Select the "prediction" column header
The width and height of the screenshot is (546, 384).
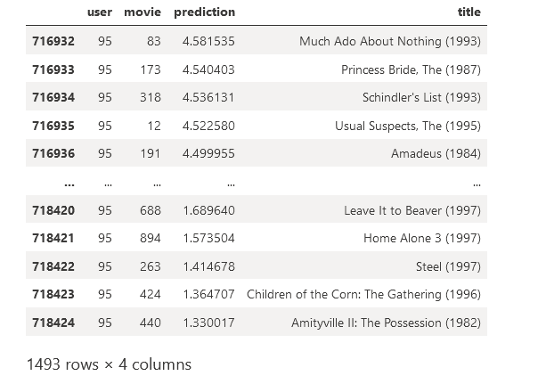coord(204,12)
